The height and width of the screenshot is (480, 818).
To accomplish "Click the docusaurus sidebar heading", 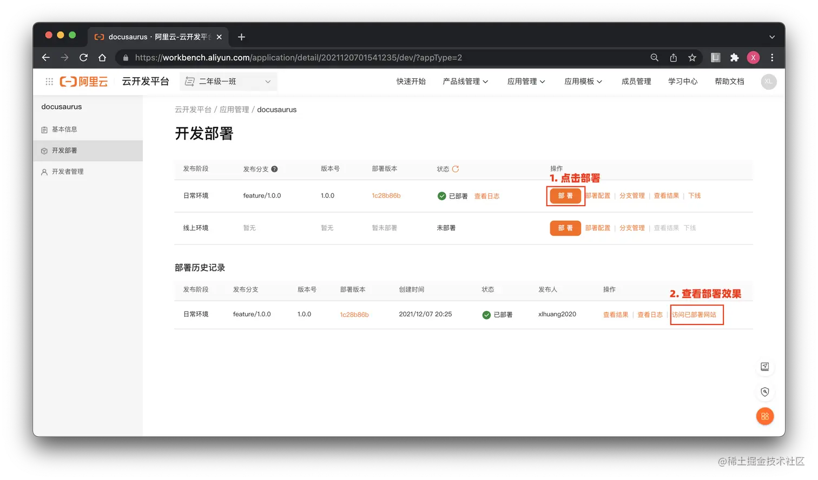I will tap(62, 107).
